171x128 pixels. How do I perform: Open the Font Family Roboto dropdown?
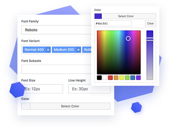pyautogui.click(x=56, y=30)
